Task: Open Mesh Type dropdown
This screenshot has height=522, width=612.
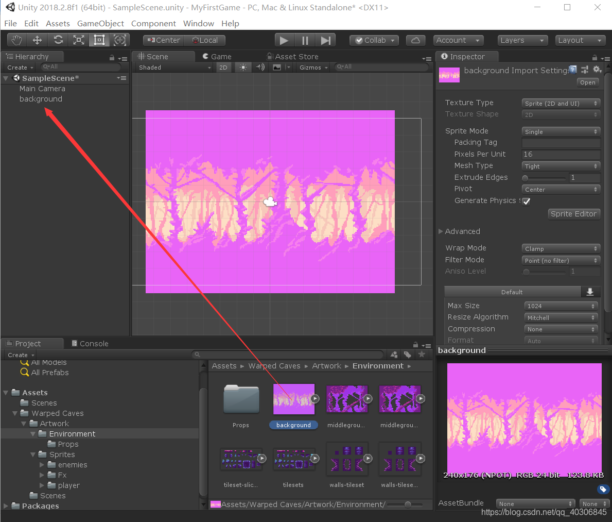Action: coord(561,166)
